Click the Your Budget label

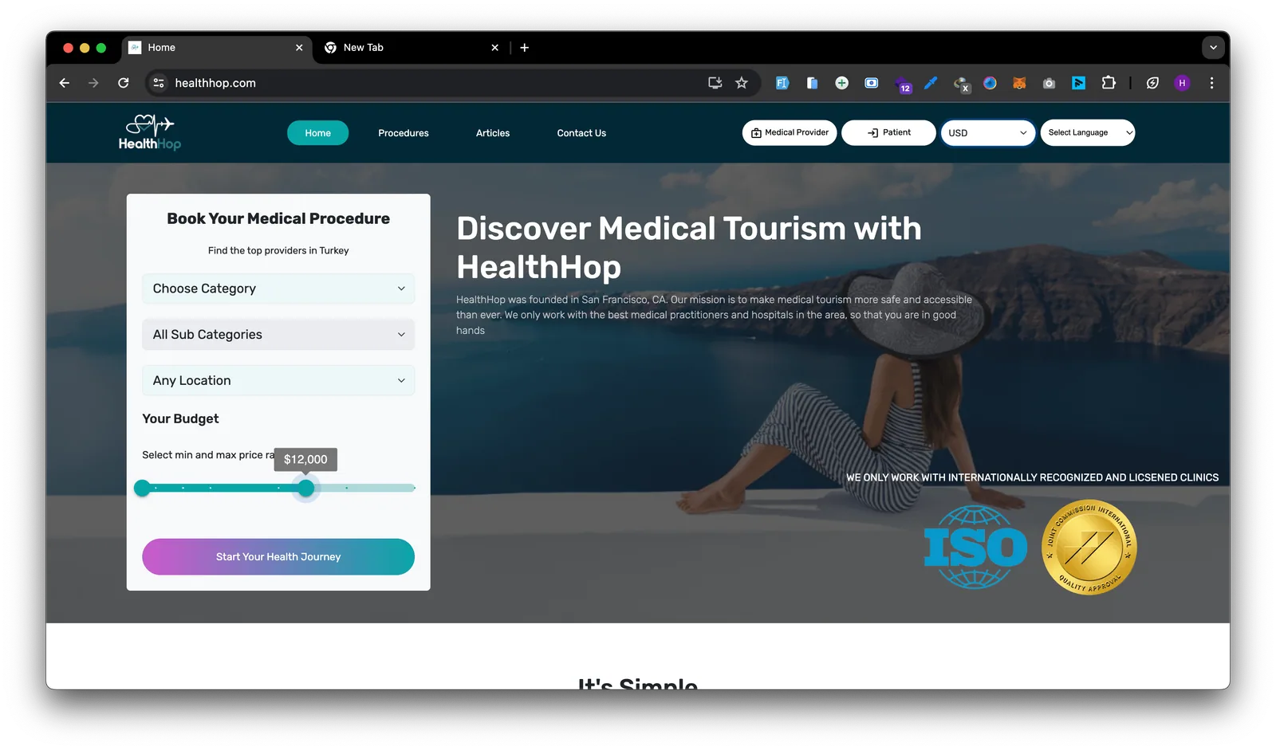[180, 418]
